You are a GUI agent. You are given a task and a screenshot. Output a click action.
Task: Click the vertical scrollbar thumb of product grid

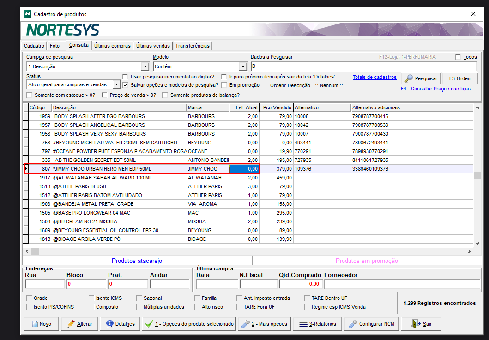click(477, 175)
